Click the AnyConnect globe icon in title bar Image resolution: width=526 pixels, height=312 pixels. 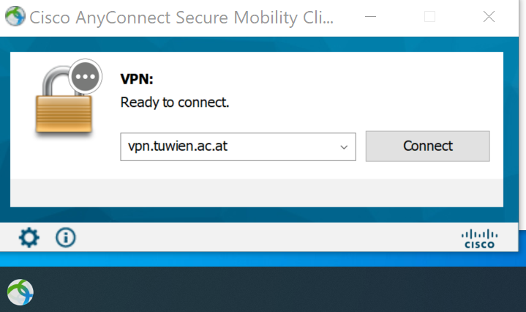tap(15, 16)
